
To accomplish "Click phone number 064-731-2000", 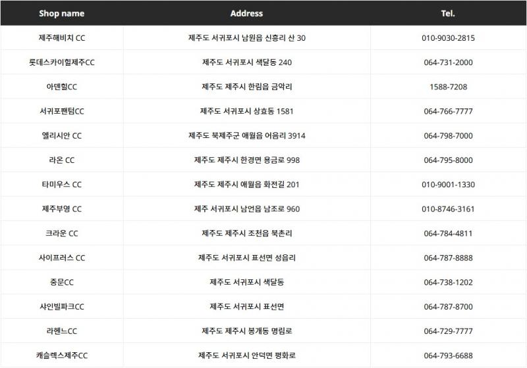I will (448, 62).
